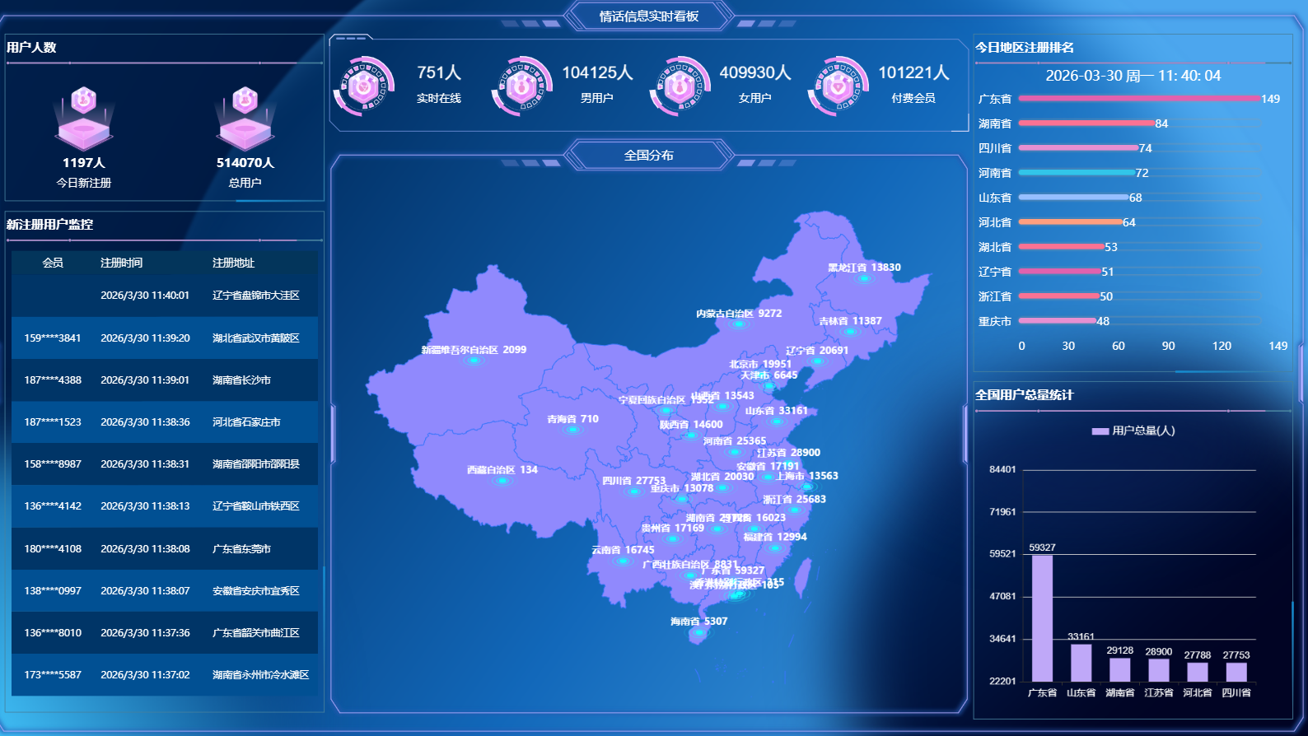The height and width of the screenshot is (736, 1308).
Task: Click the 全国分布 map title banner
Action: click(x=648, y=155)
